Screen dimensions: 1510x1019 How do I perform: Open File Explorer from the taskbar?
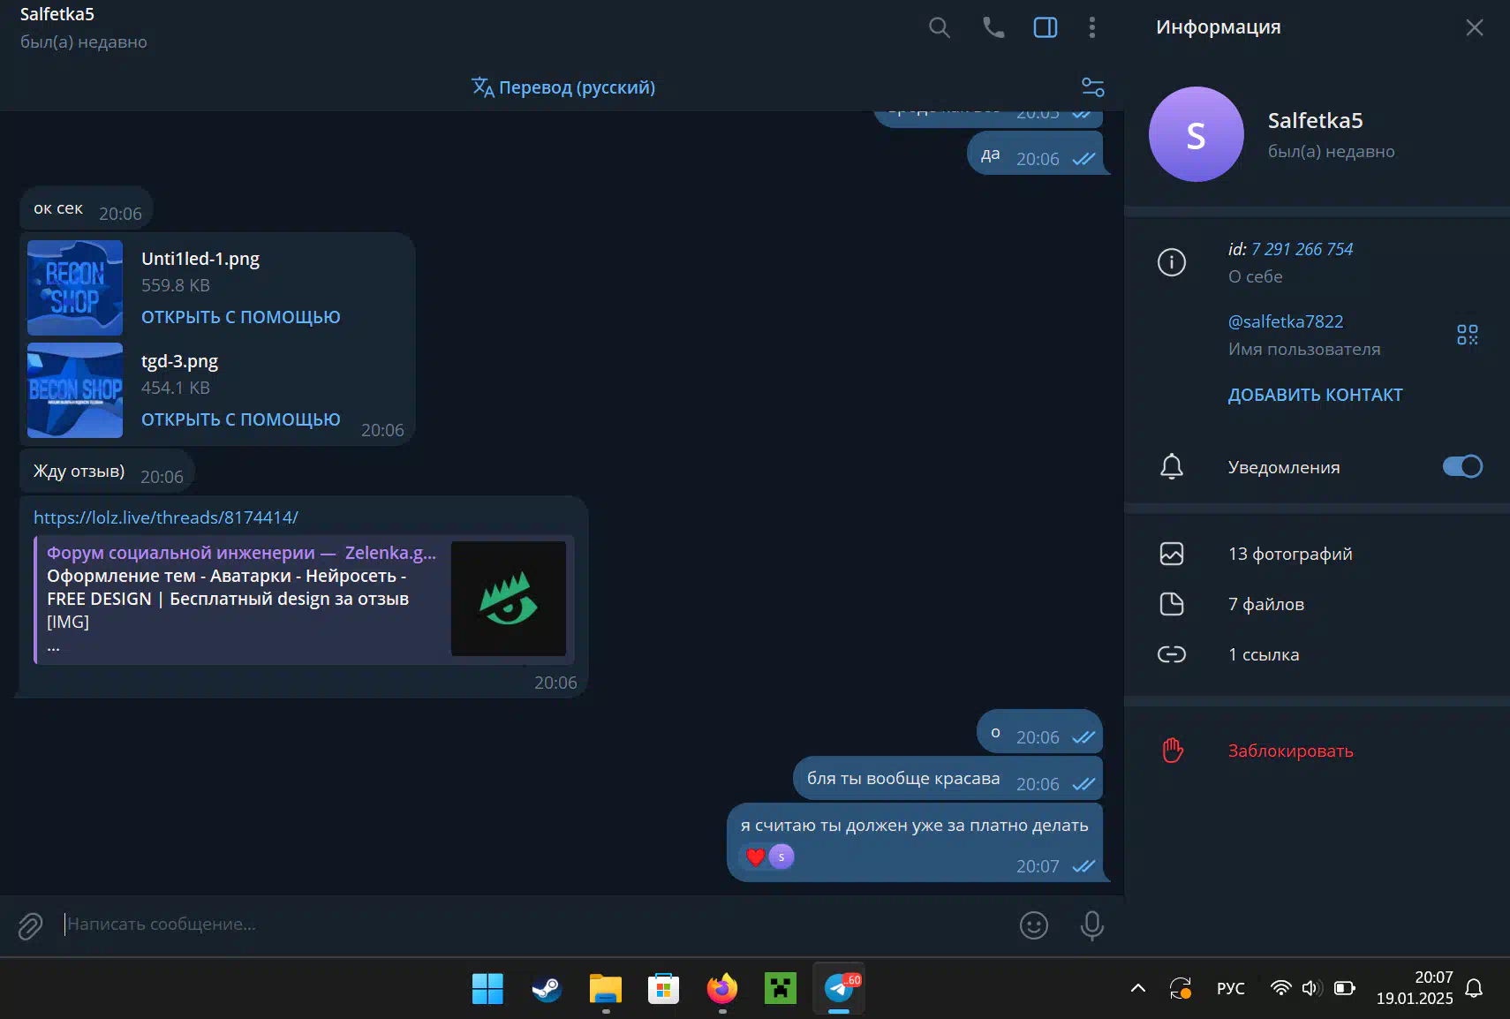(x=606, y=989)
